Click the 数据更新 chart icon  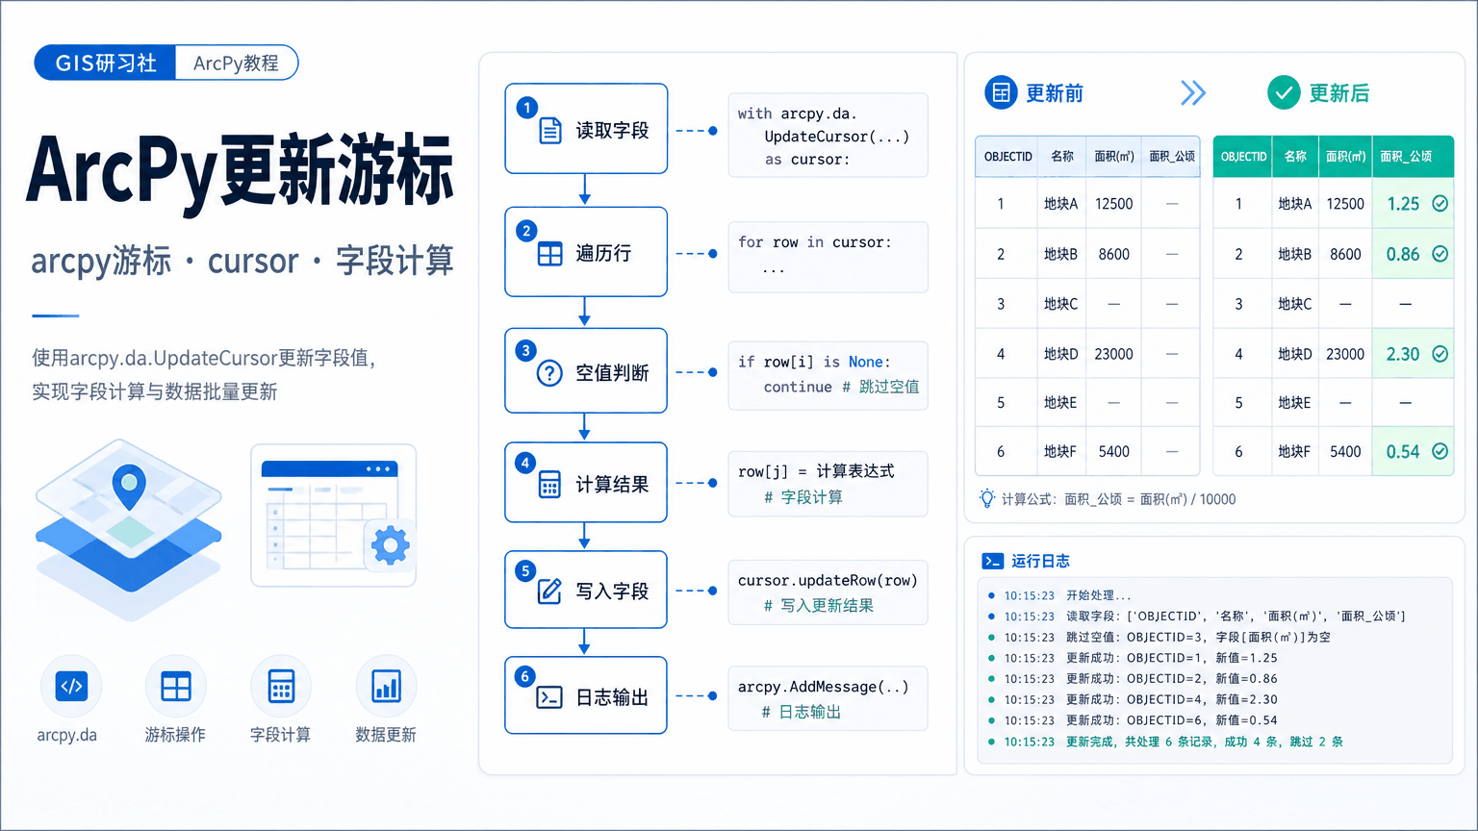(x=386, y=687)
